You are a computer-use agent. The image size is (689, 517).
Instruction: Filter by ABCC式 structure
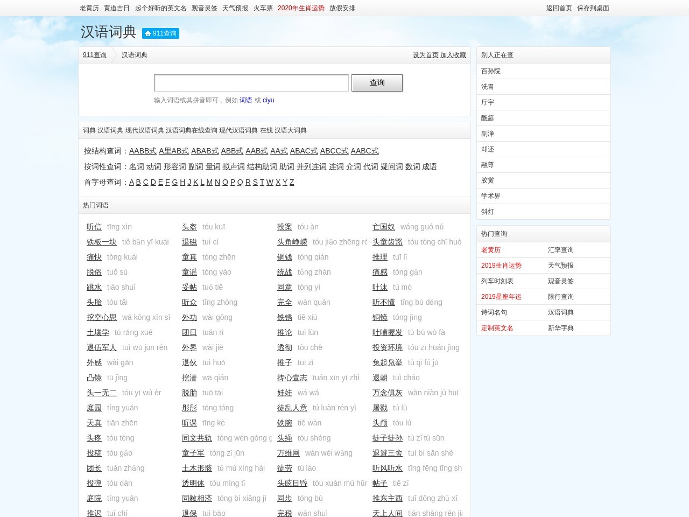334,151
